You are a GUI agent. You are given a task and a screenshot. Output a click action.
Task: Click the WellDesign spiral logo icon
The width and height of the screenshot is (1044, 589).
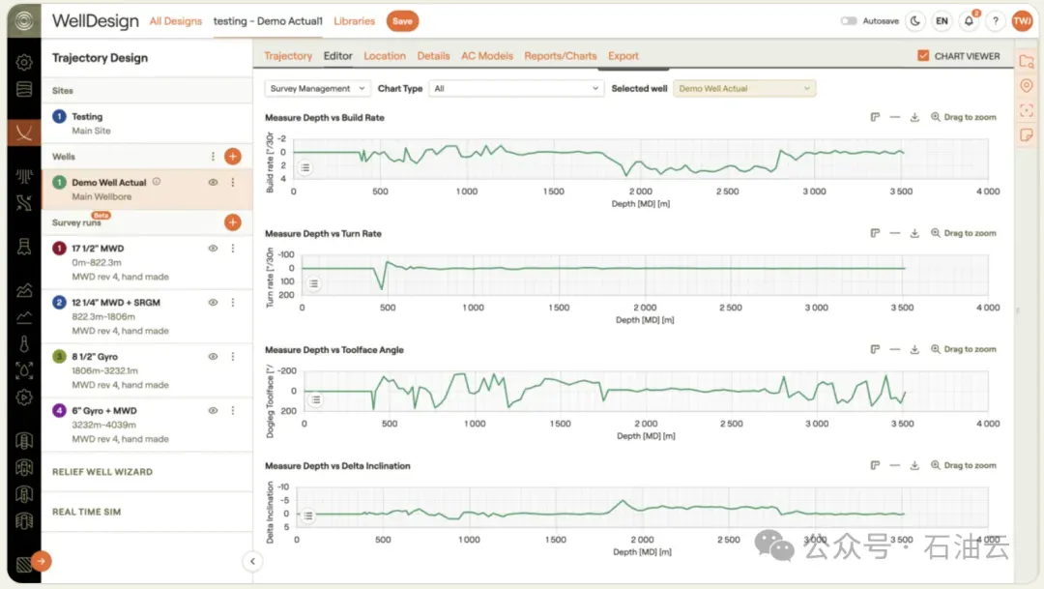click(24, 21)
